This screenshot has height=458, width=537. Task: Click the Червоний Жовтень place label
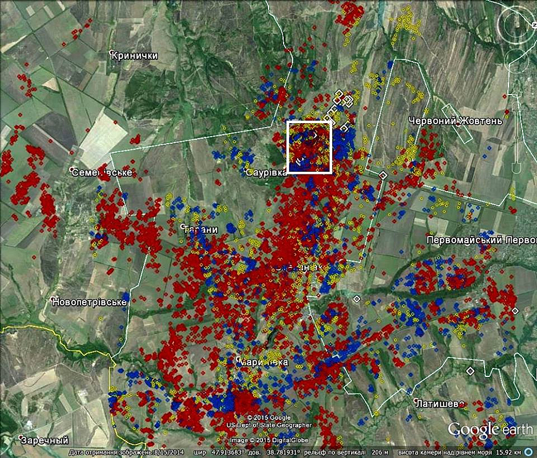(x=455, y=121)
